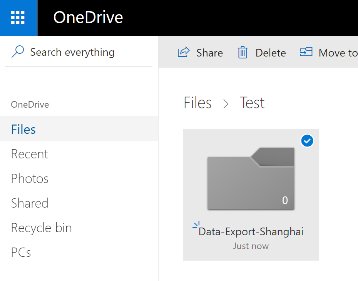Uncheck the blue selection circle on folder
358x281 pixels.
tap(307, 141)
